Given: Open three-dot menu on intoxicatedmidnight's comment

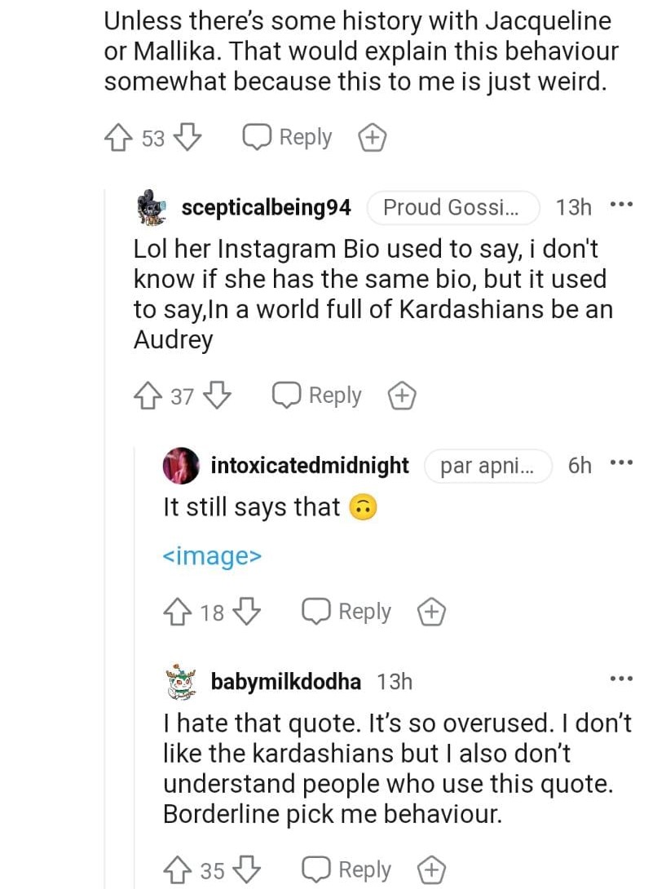Looking at the screenshot, I should (x=621, y=463).
